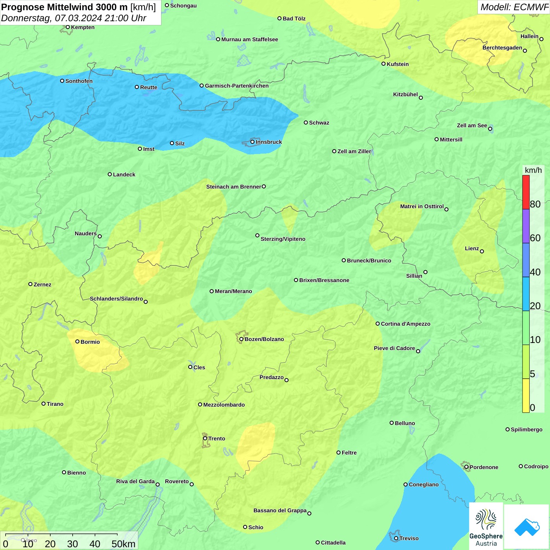
Task: Click the 50km scale bar label
Action: click(x=123, y=544)
